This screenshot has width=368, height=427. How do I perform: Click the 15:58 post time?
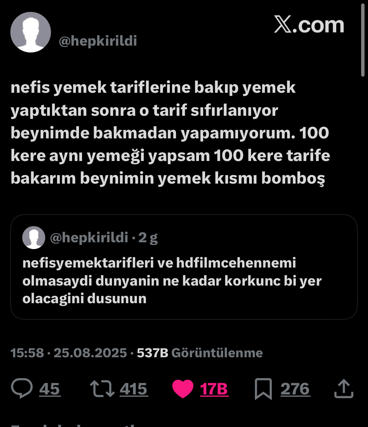pyautogui.click(x=27, y=353)
